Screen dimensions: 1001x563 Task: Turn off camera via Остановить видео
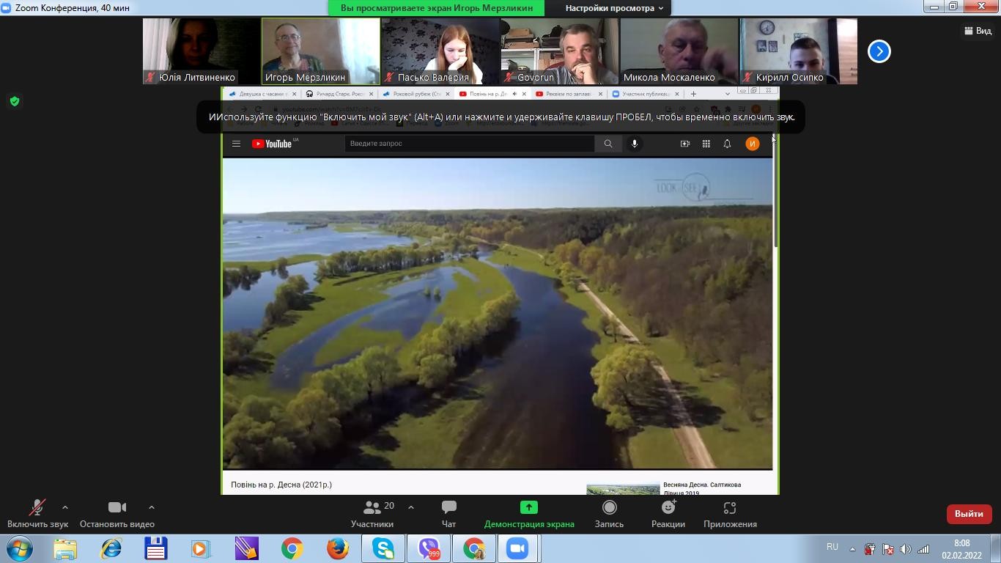pyautogui.click(x=117, y=513)
